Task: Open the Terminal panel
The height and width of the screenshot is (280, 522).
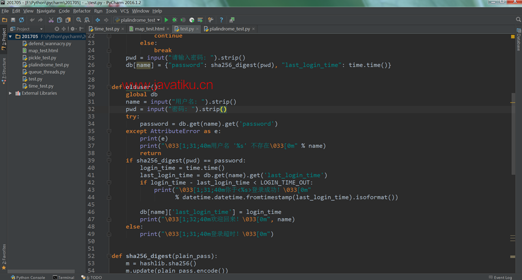Action: tap(64, 277)
